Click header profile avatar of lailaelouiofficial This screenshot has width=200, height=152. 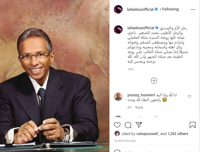point(118,9)
